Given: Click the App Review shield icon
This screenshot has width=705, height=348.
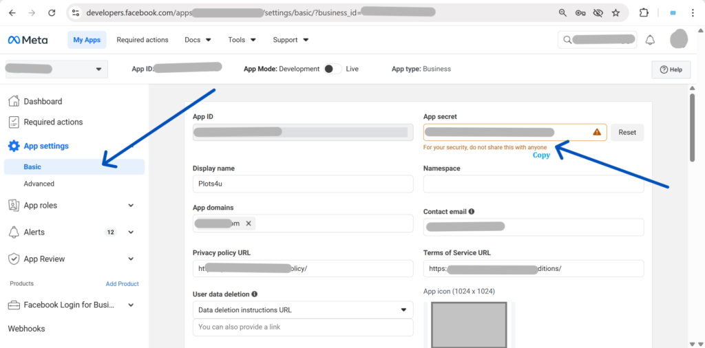Looking at the screenshot, I should (14, 259).
